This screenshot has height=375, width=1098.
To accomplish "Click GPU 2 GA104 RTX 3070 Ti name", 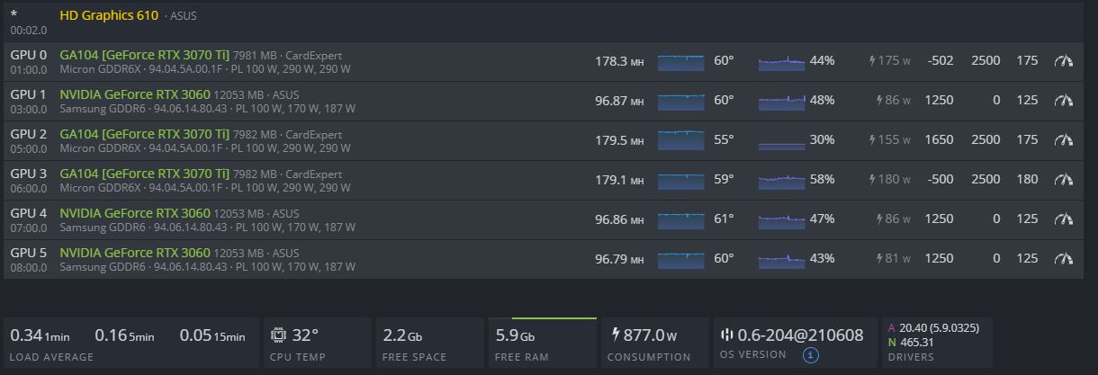I will coord(144,134).
